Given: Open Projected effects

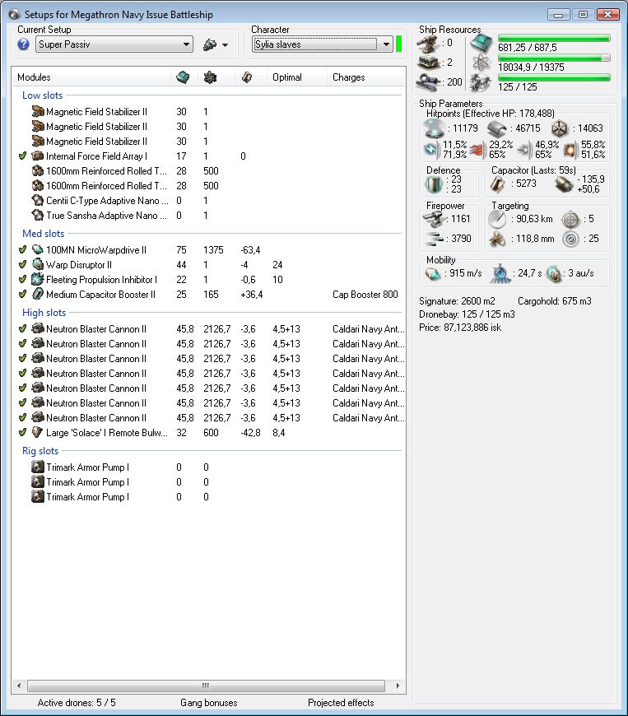Looking at the screenshot, I should [341, 703].
